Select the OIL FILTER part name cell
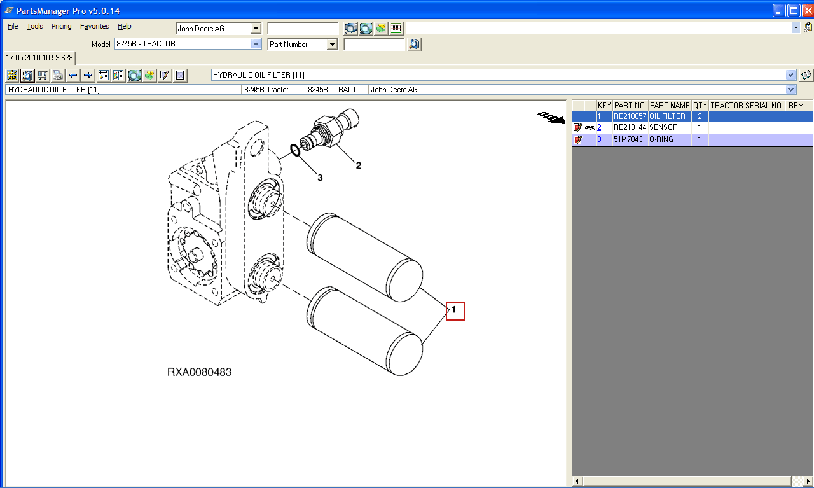The width and height of the screenshot is (814, 488). (x=670, y=116)
